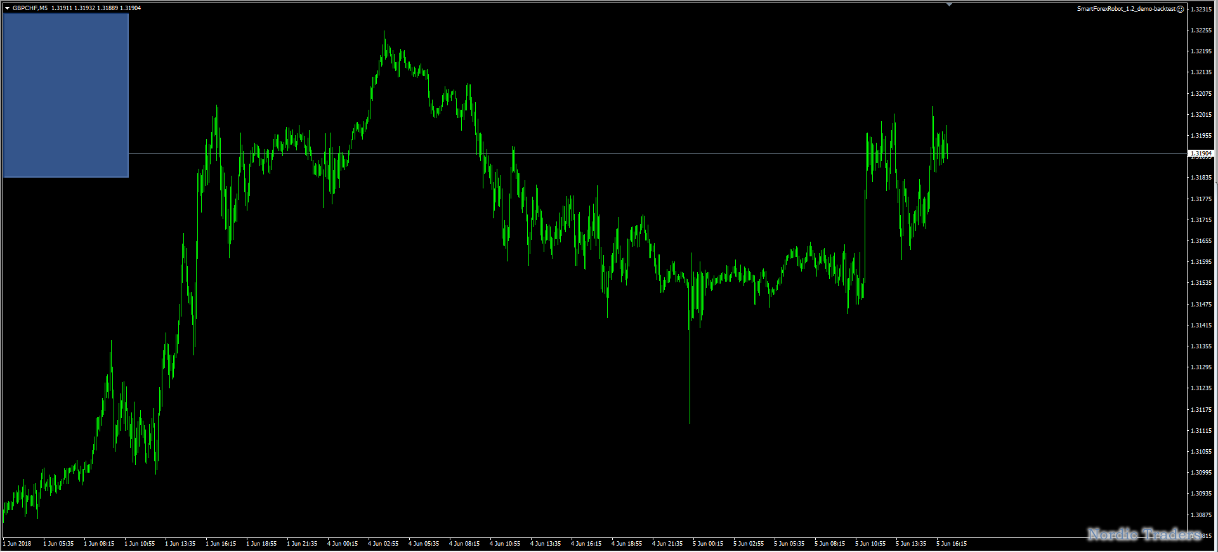1218x552 pixels.
Task: Click the '1 Jun 05:35' time axis label
Action: click(58, 544)
